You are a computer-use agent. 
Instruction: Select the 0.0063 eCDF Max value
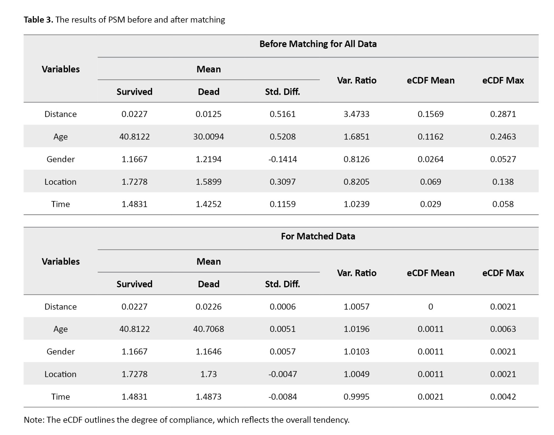click(503, 329)
